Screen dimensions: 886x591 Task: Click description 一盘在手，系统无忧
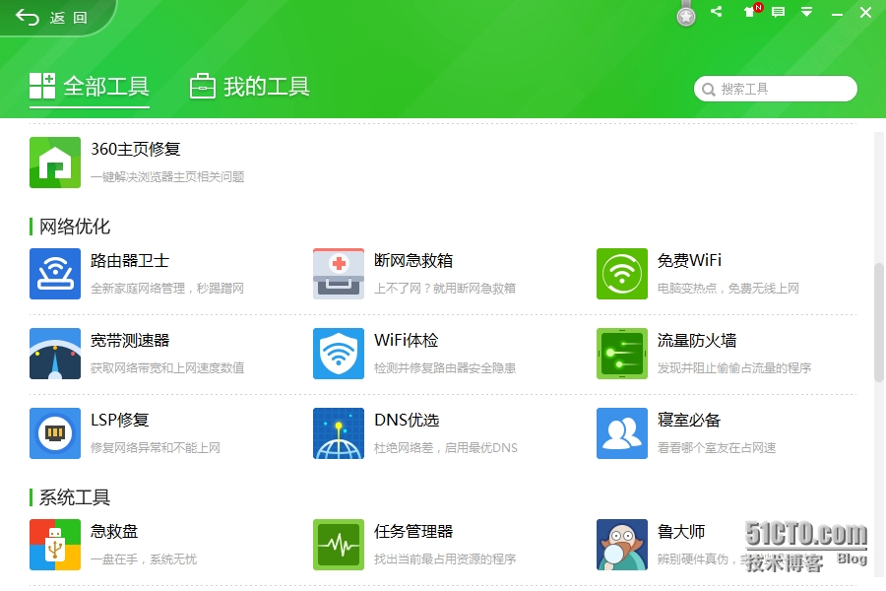coord(144,559)
